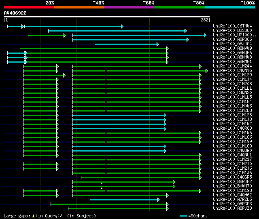Click the green alignment bar for UniRef100_A8NVW9

[93, 48]
